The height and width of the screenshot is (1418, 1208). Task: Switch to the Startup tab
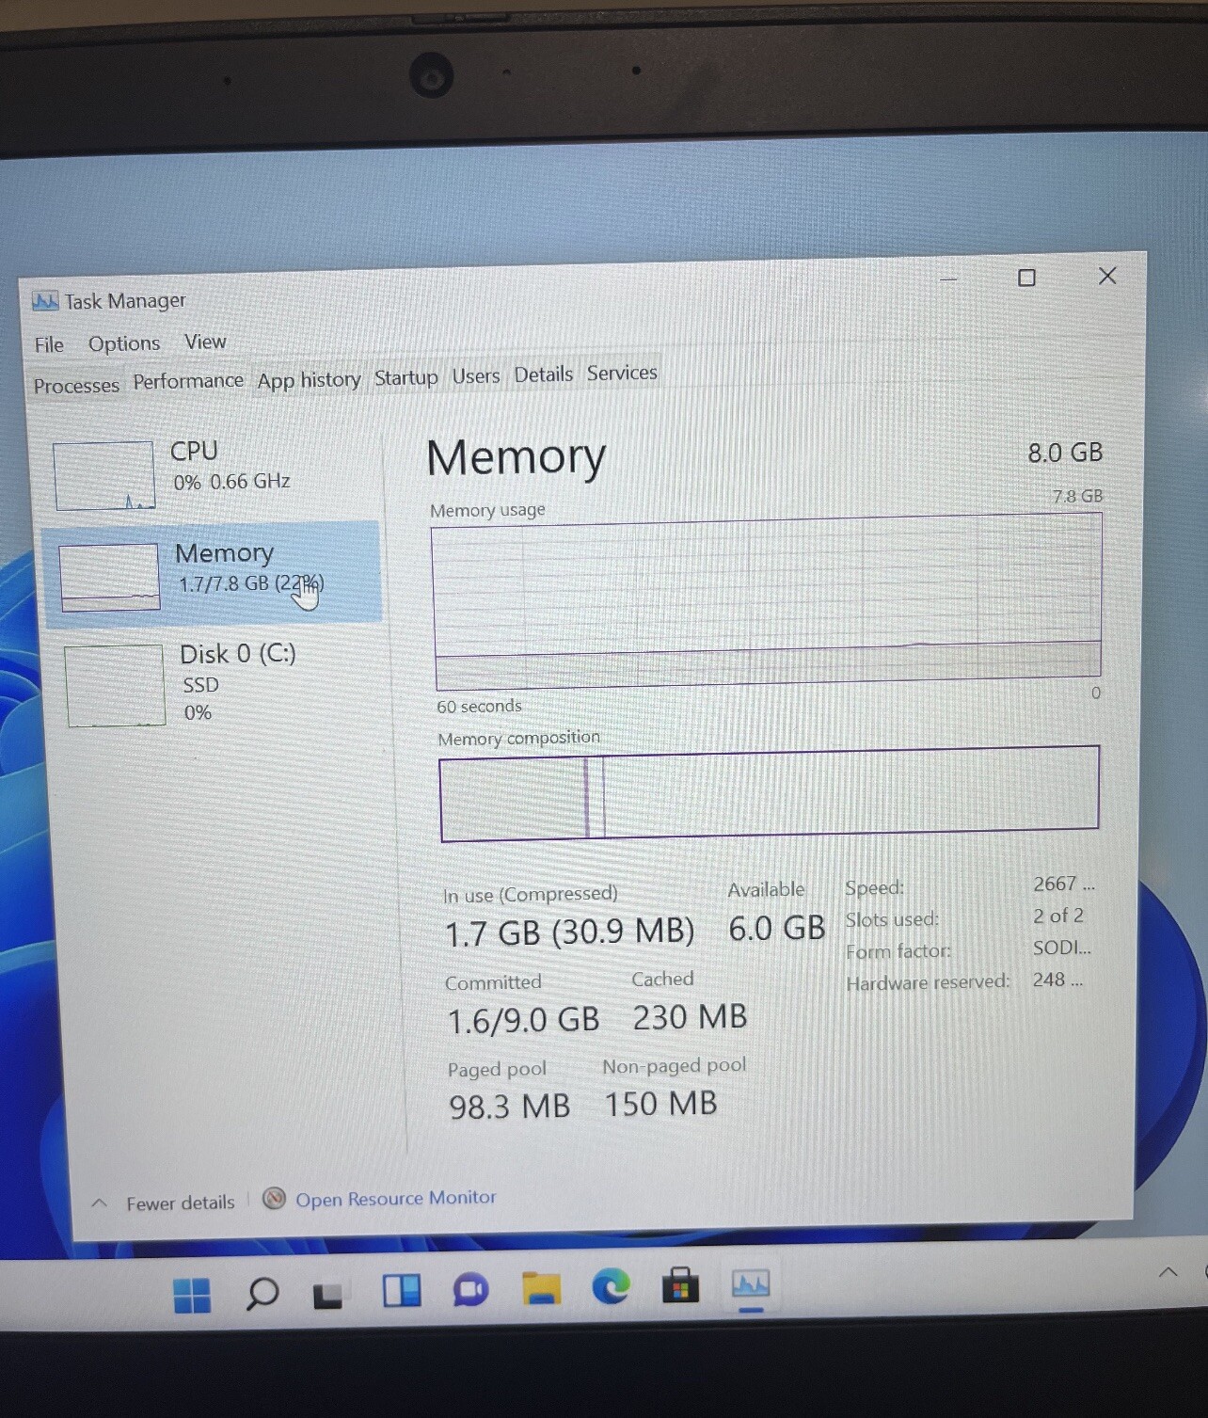405,377
